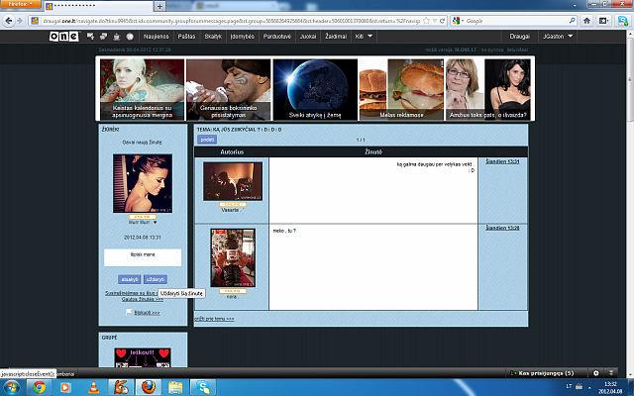Open the Parduotuvė menu item

(x=277, y=37)
